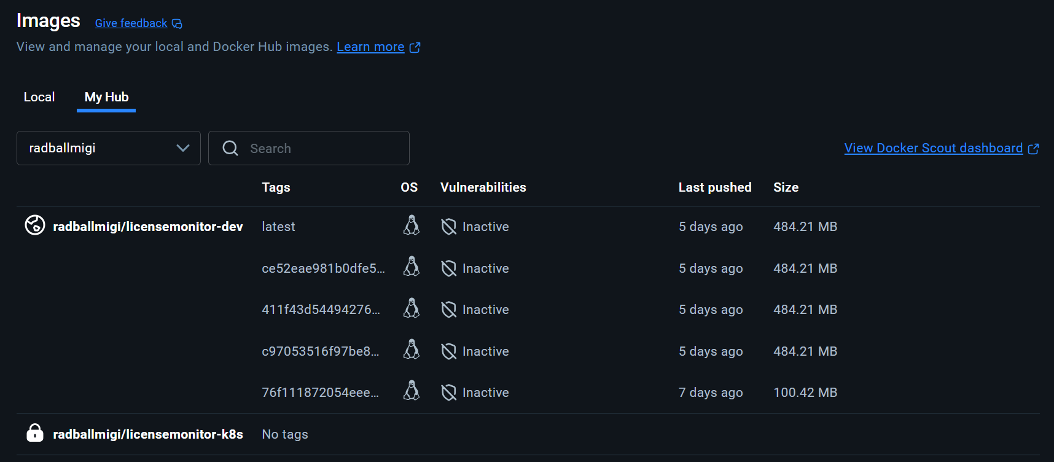Viewport: 1054px width, 462px height.
Task: Click Linux penguin icon in 76f111872054eee row
Action: coord(412,391)
